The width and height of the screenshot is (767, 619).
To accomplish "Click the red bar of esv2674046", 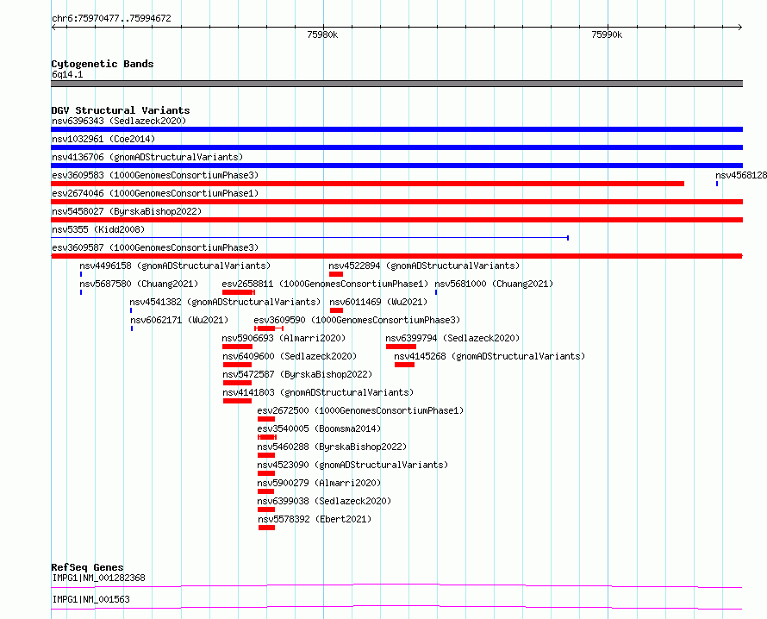I will point(396,202).
